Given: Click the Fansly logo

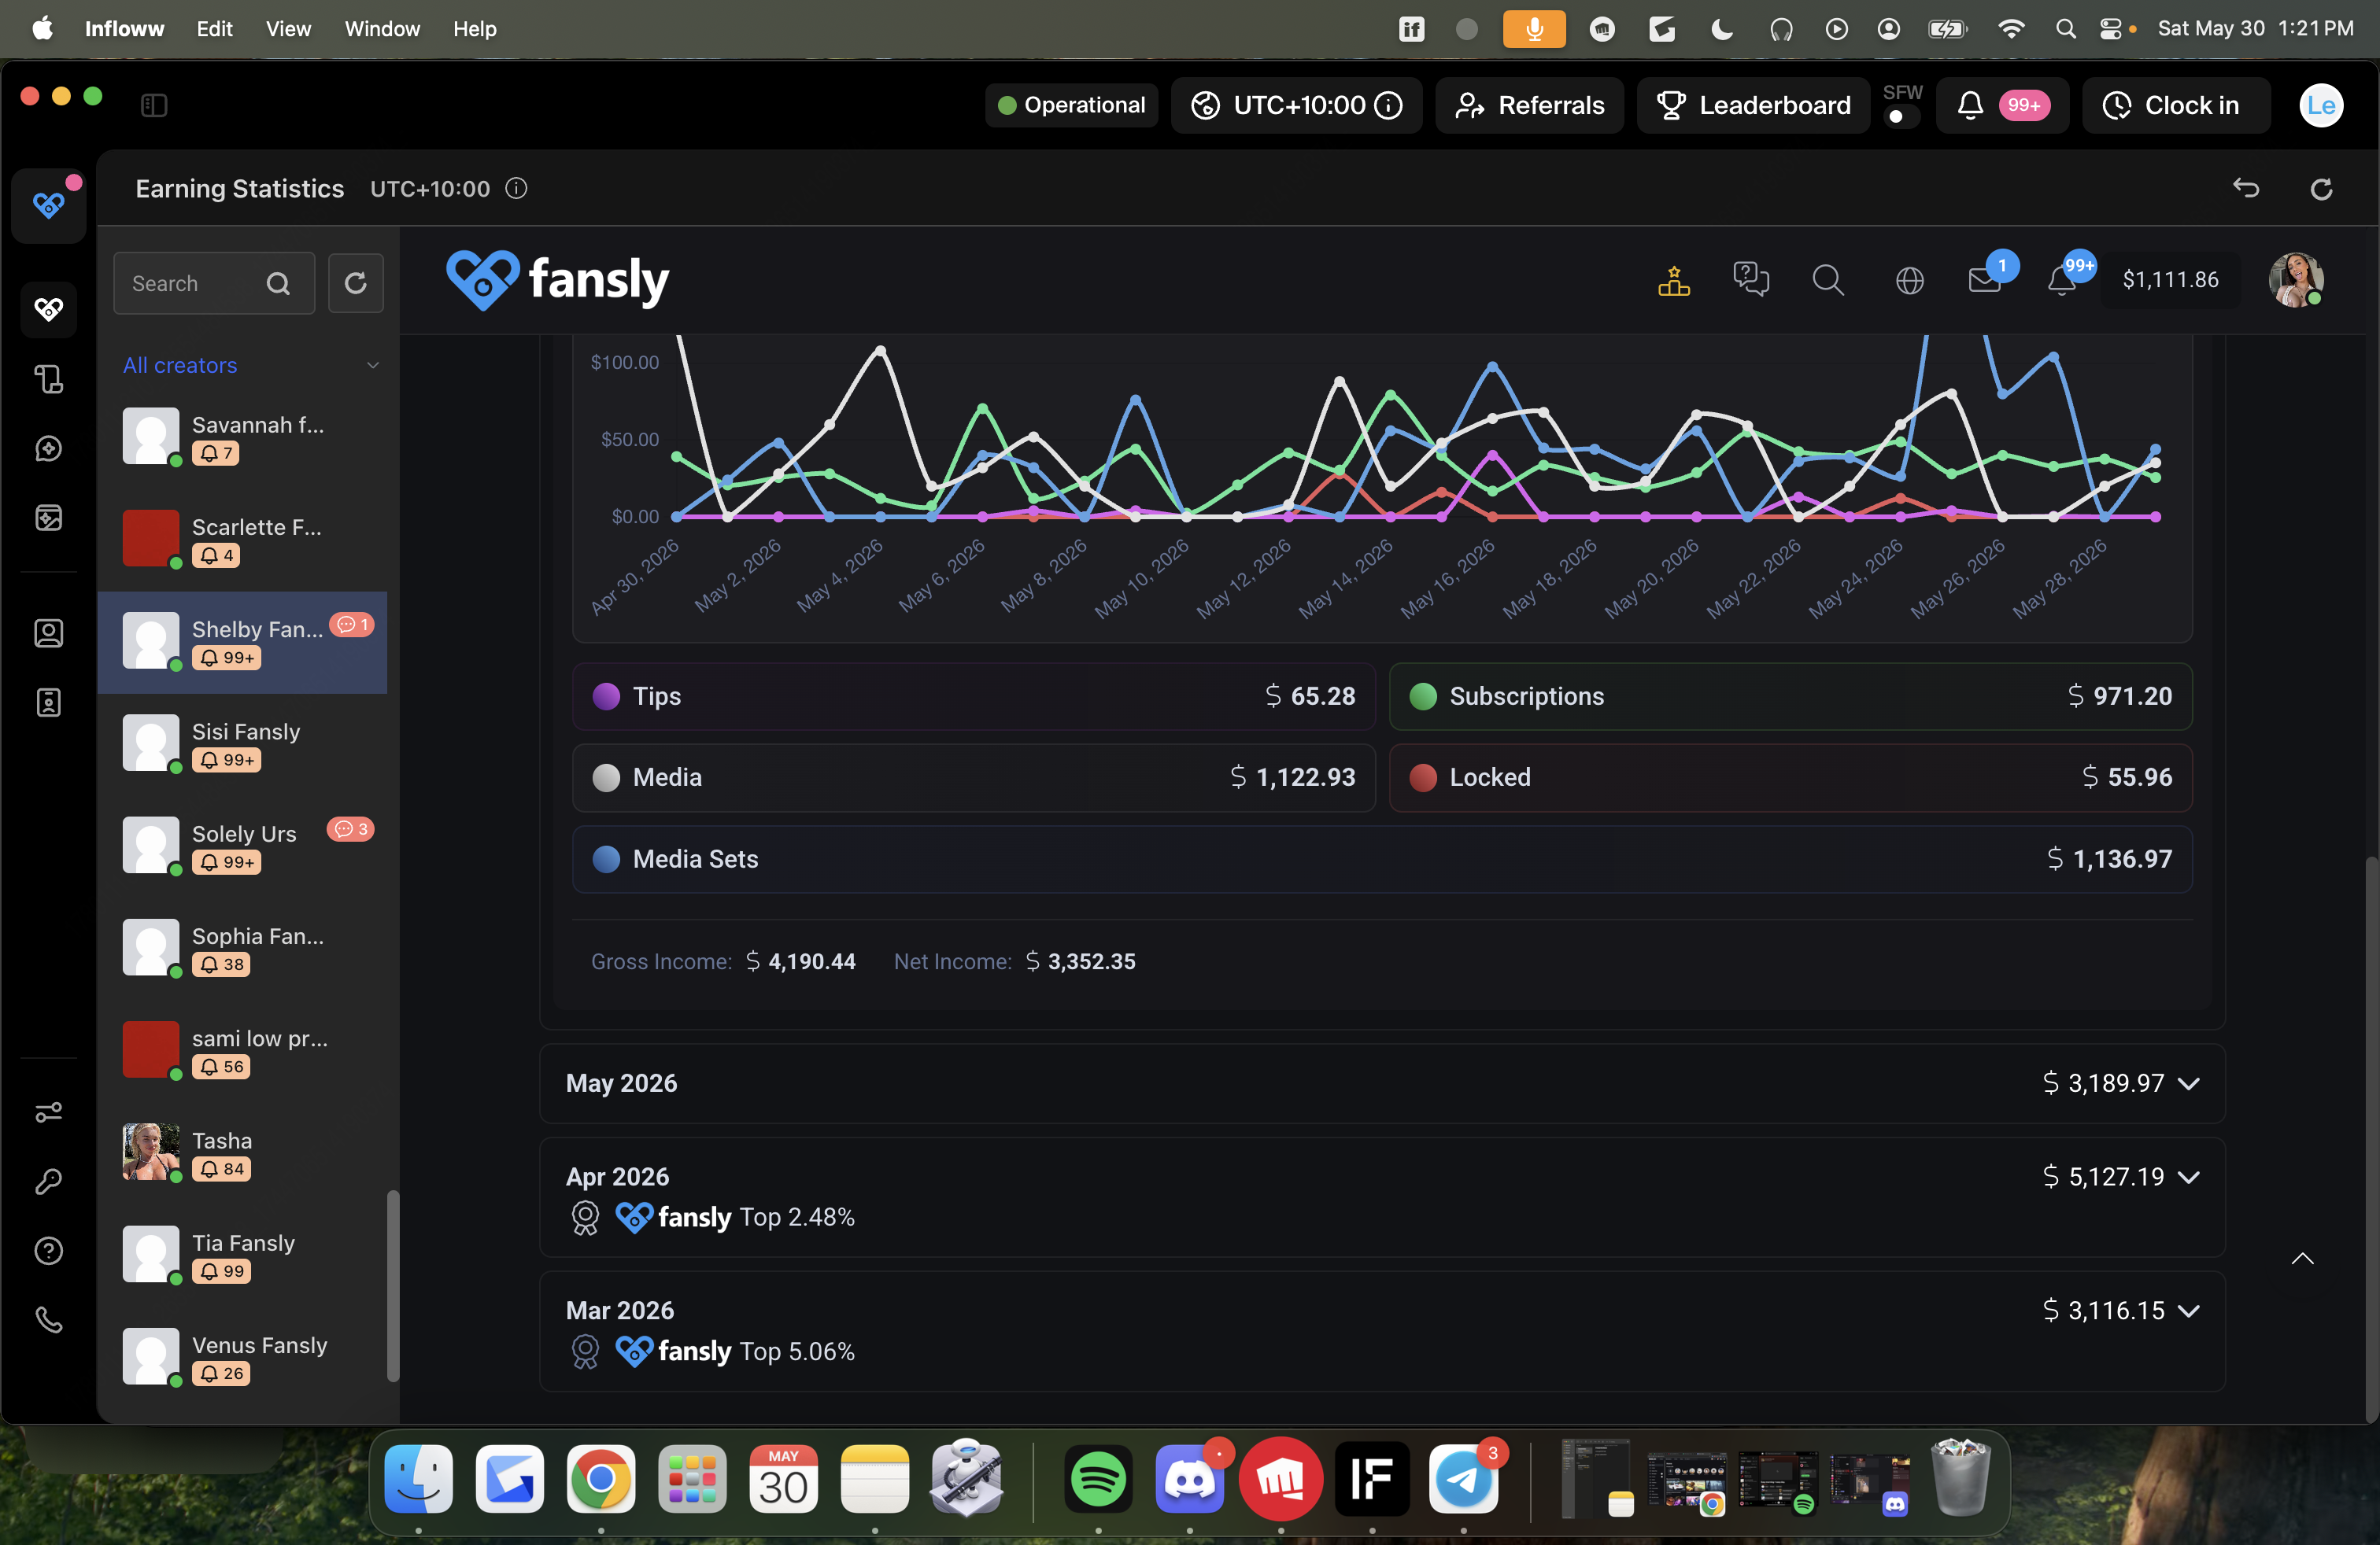Looking at the screenshot, I should pos(557,280).
